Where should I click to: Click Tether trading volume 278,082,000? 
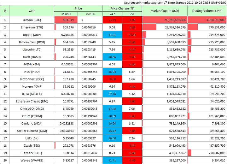[207, 153]
